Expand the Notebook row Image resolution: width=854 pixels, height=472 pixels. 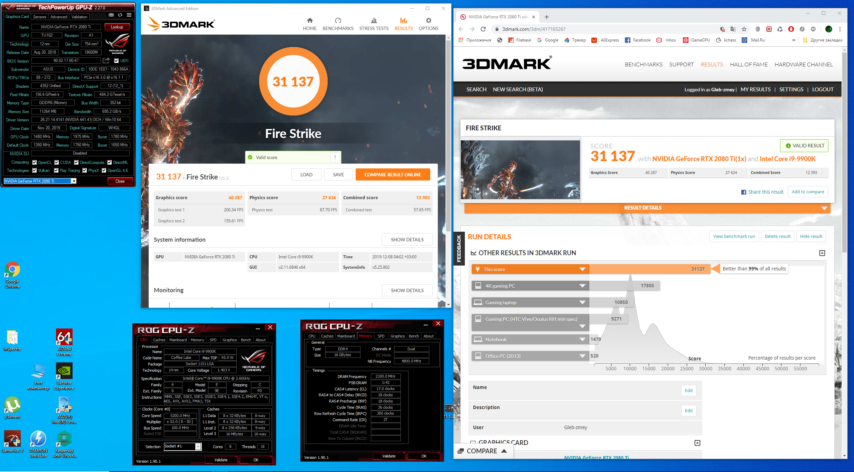click(x=582, y=340)
